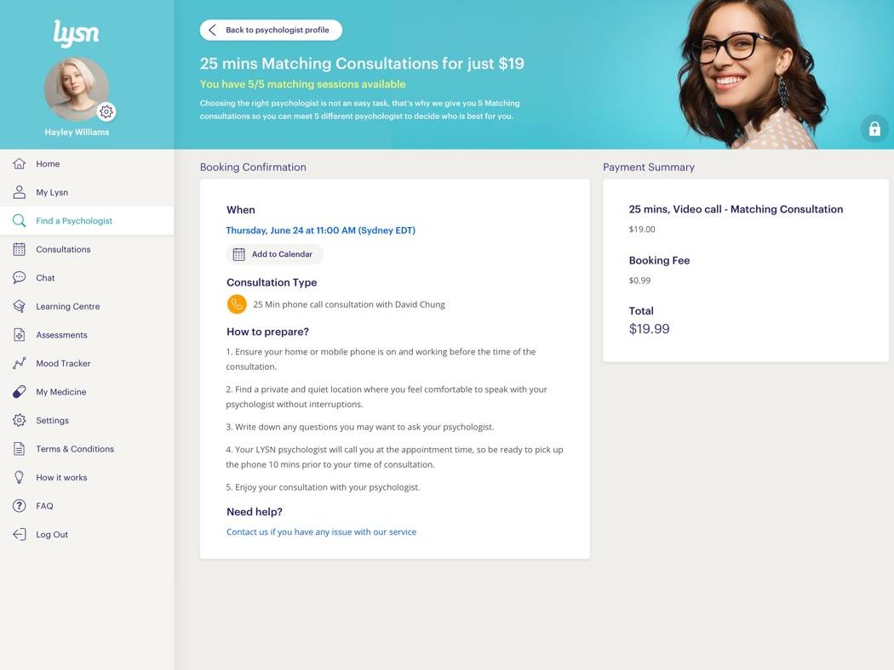The image size is (894, 670).
Task: Click the My Medicine pill icon
Action: (x=19, y=392)
